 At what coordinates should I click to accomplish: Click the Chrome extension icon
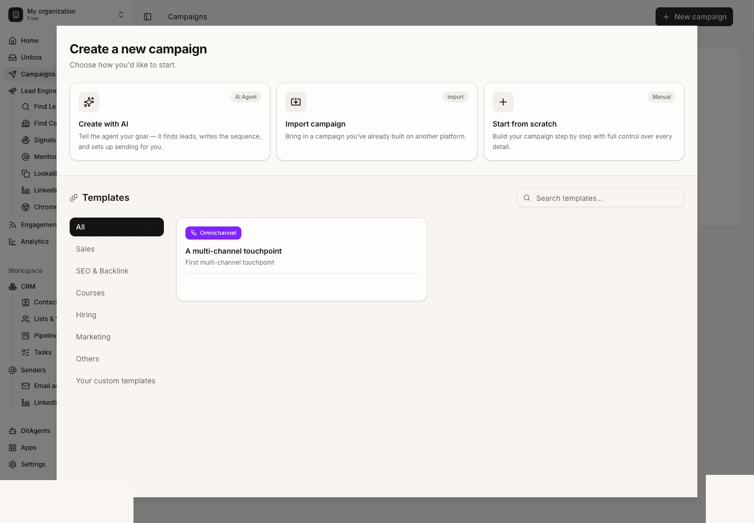pos(26,207)
